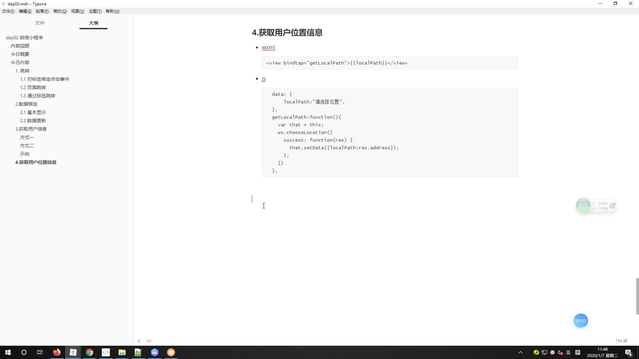Switch sidebar to the 文件 tab
The width and height of the screenshot is (639, 359).
coord(40,23)
